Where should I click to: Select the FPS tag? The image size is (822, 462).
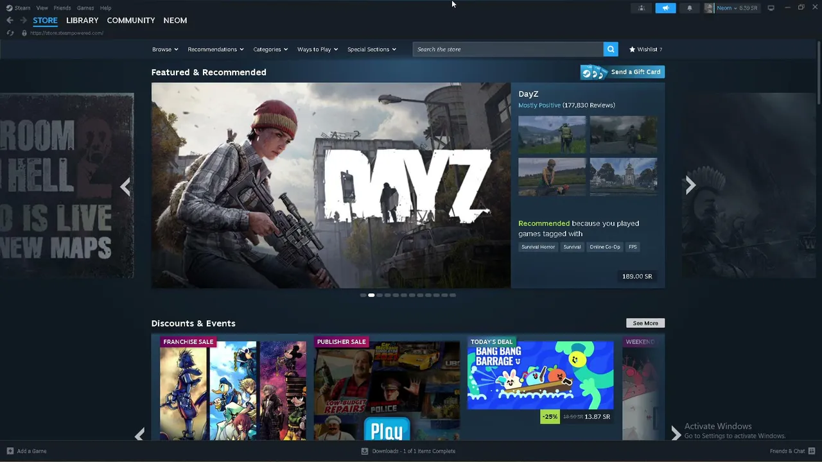pos(633,247)
